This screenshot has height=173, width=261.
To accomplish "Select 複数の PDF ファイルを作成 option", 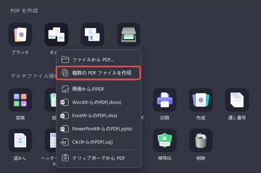I will point(98,73).
